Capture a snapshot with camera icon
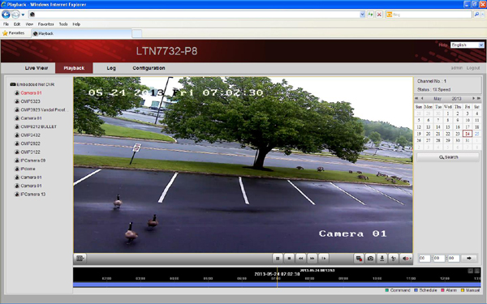Viewport: 487px width, 304px height. coord(370,258)
